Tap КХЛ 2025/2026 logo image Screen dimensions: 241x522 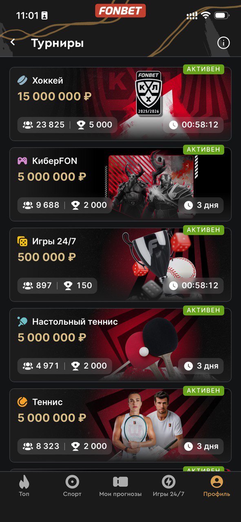[x=149, y=93]
